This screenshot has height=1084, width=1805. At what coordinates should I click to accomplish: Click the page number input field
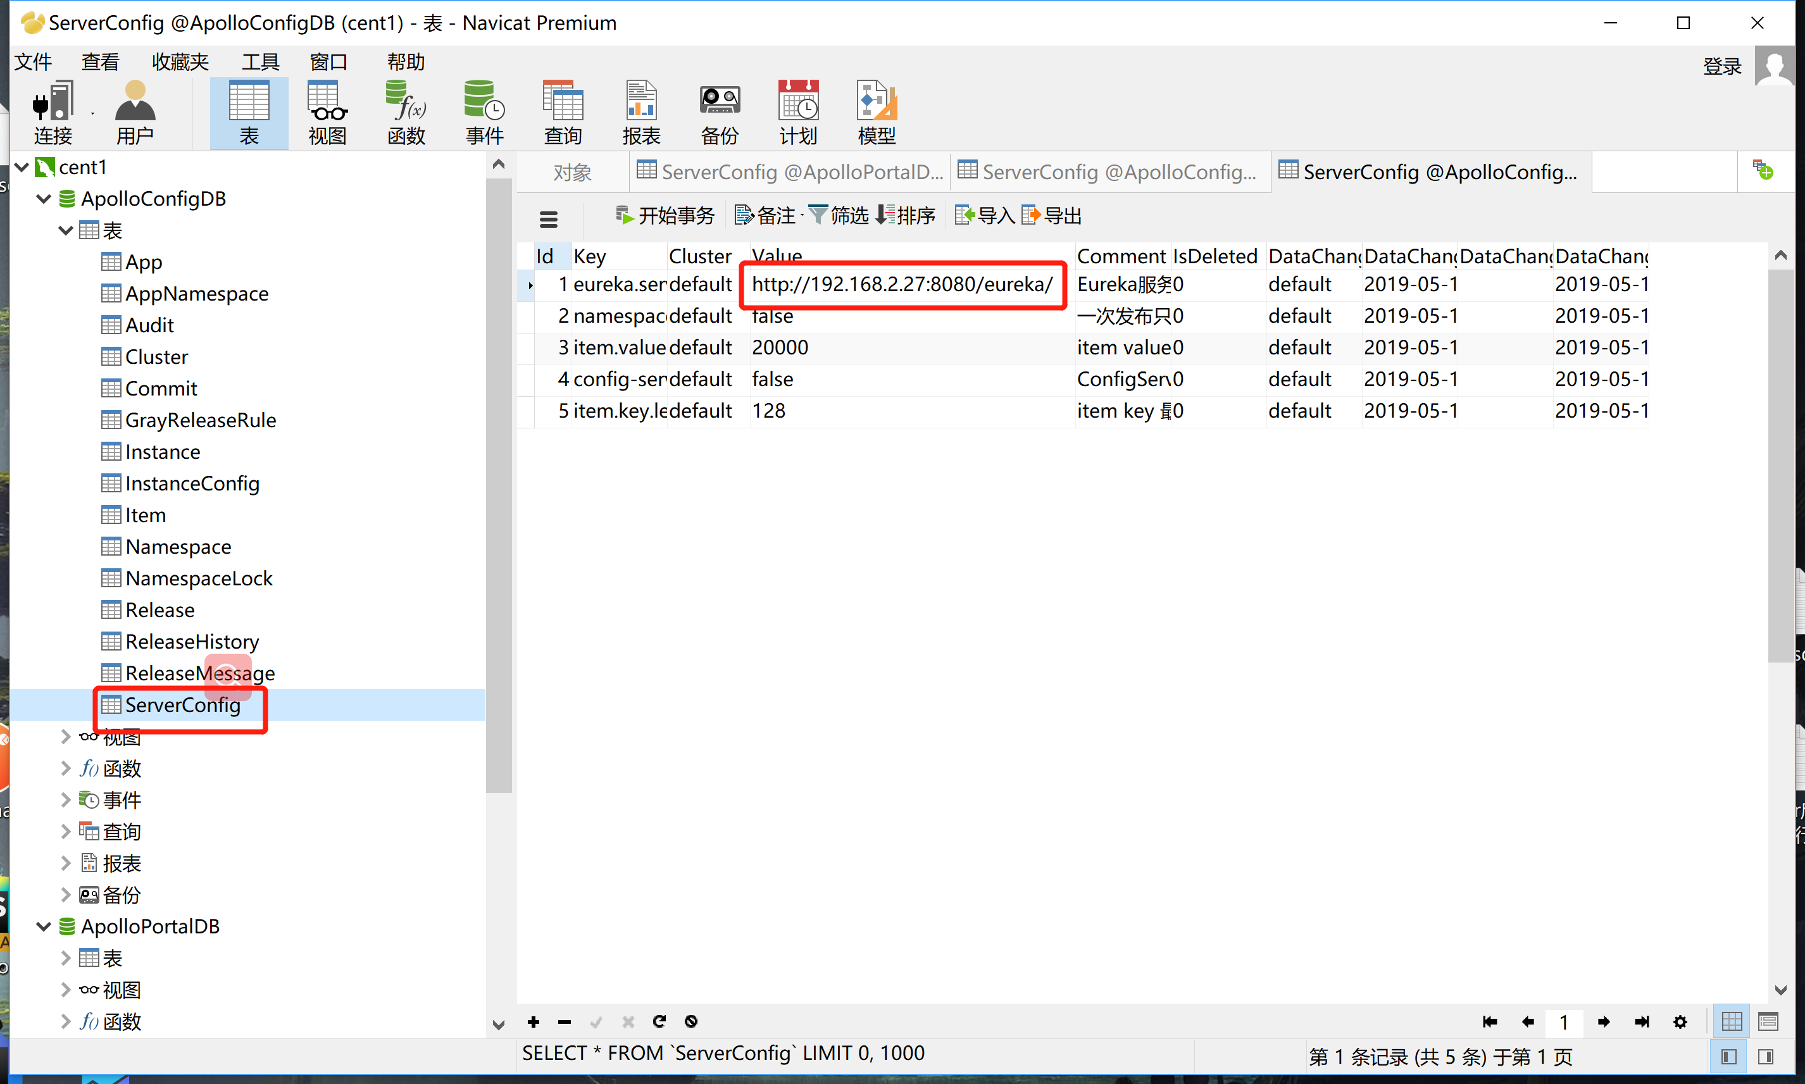(x=1565, y=1022)
